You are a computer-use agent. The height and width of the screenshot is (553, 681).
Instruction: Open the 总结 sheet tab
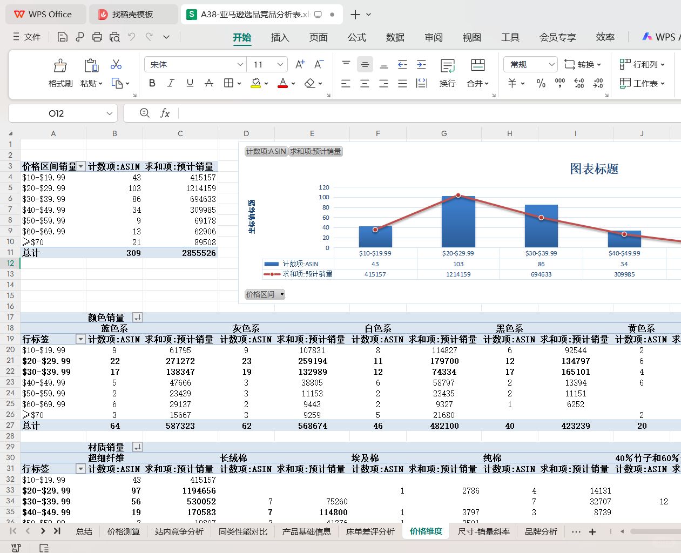click(x=84, y=531)
